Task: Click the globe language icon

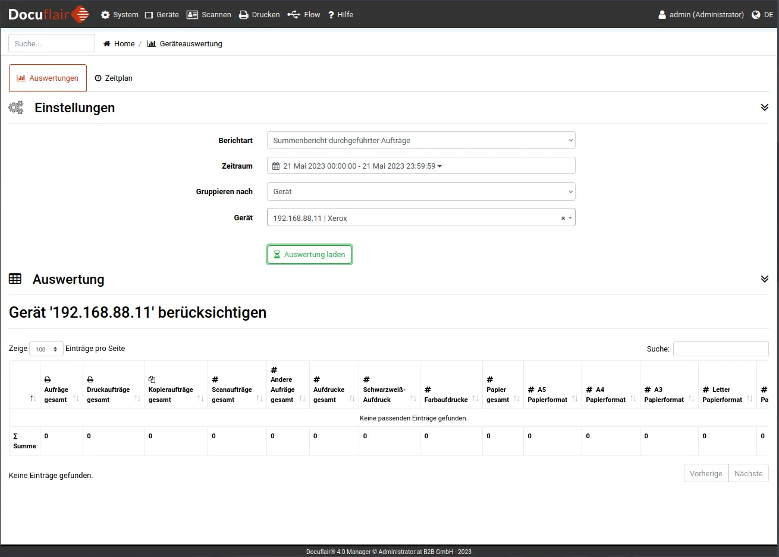Action: 756,15
